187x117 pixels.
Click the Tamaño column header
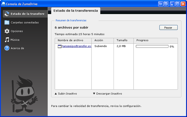point(123,40)
